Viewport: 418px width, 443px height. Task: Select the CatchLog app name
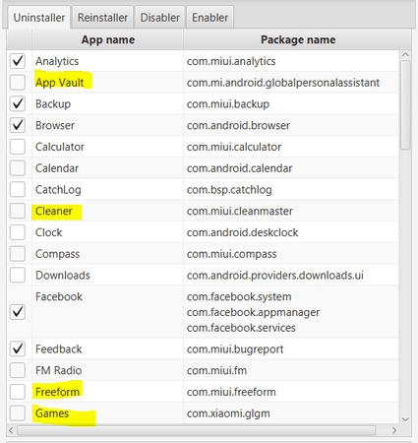point(58,190)
